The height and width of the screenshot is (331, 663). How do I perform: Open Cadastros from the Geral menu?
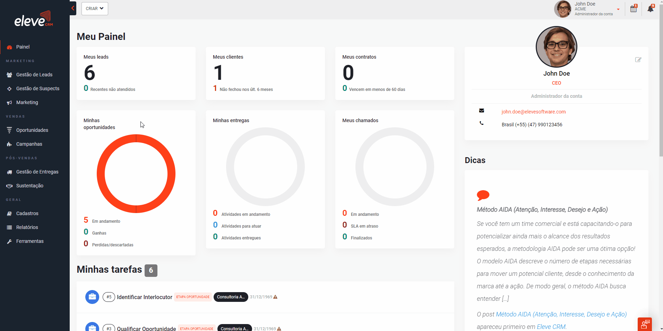27,213
